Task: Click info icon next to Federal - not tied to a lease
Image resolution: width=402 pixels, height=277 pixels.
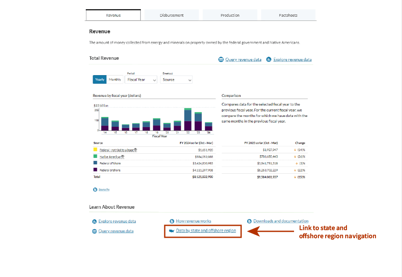Action: pos(135,150)
